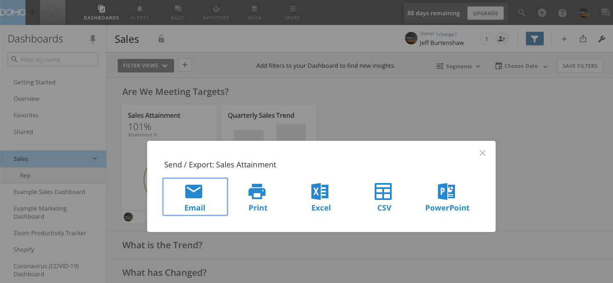This screenshot has height=283, width=613.
Task: Open Data in top navigation
Action: point(254,12)
